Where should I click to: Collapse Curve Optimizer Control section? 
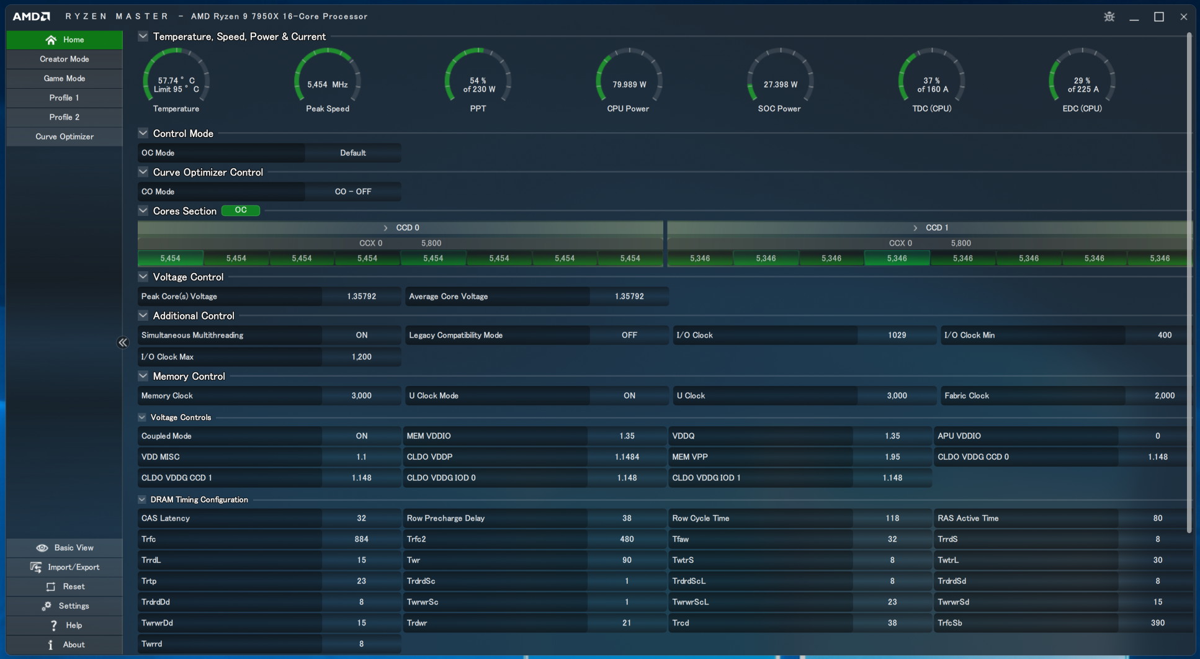pos(143,172)
